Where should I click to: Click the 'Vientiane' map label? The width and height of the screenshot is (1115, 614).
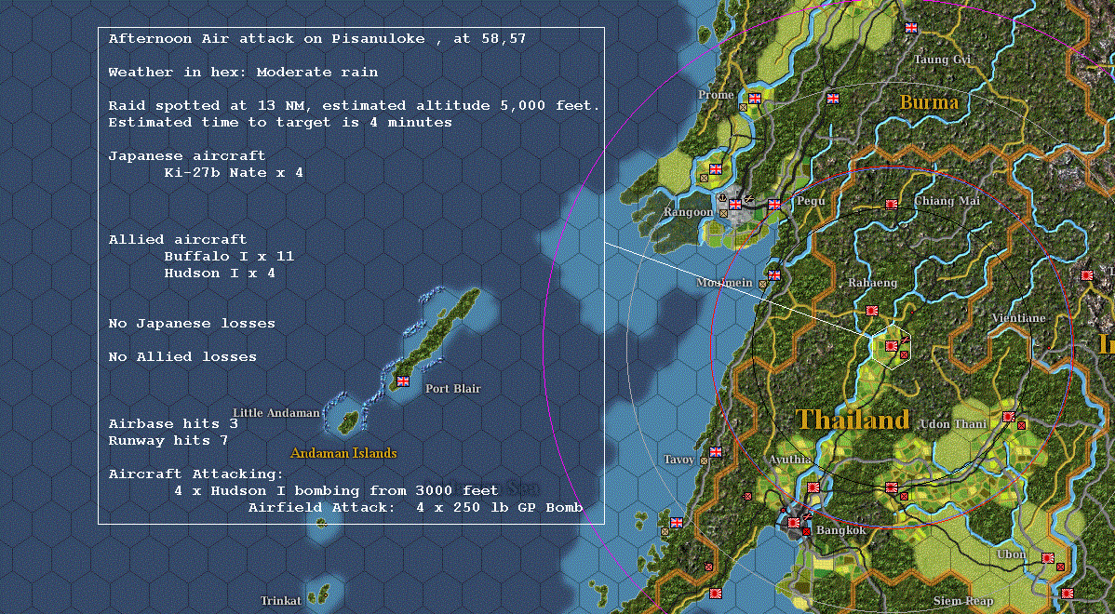click(1018, 317)
